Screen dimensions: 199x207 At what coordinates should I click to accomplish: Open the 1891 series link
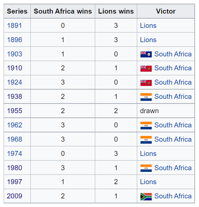(x=14, y=26)
